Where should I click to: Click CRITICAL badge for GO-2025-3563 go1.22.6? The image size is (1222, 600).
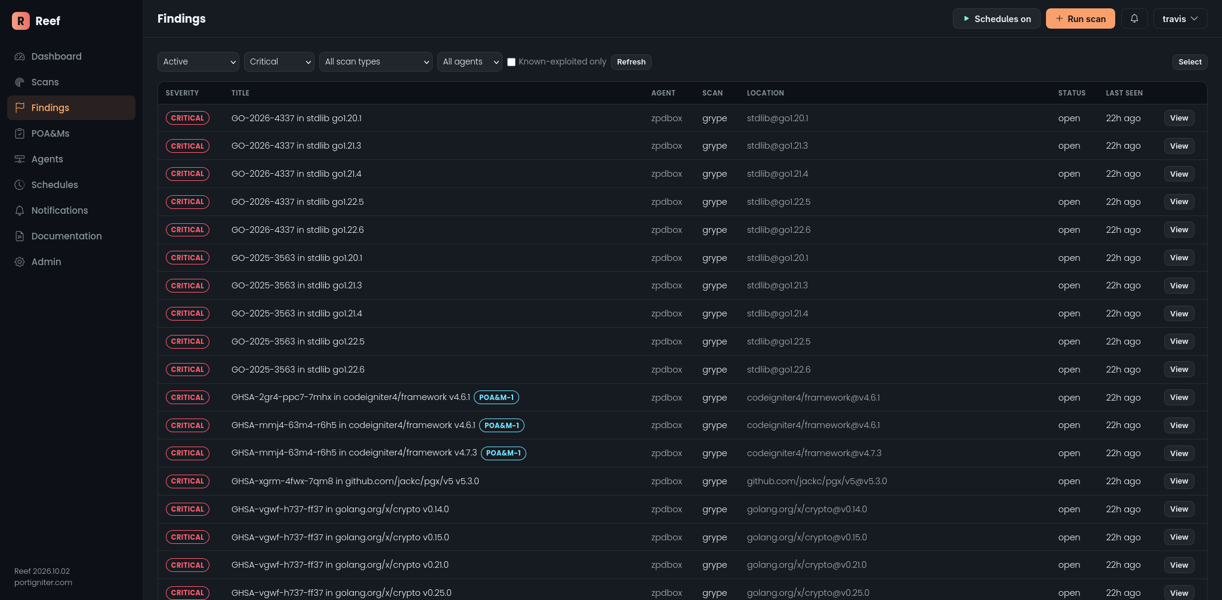pyautogui.click(x=187, y=370)
